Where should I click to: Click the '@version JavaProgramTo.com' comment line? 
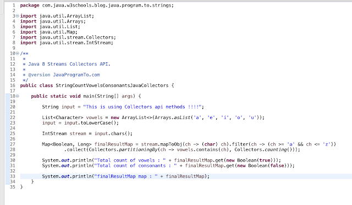64,75
